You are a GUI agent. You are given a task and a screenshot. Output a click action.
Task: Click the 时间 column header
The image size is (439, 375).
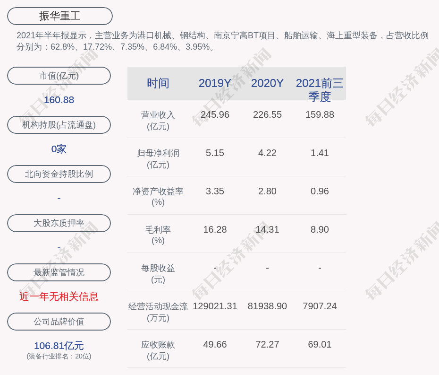click(x=158, y=83)
